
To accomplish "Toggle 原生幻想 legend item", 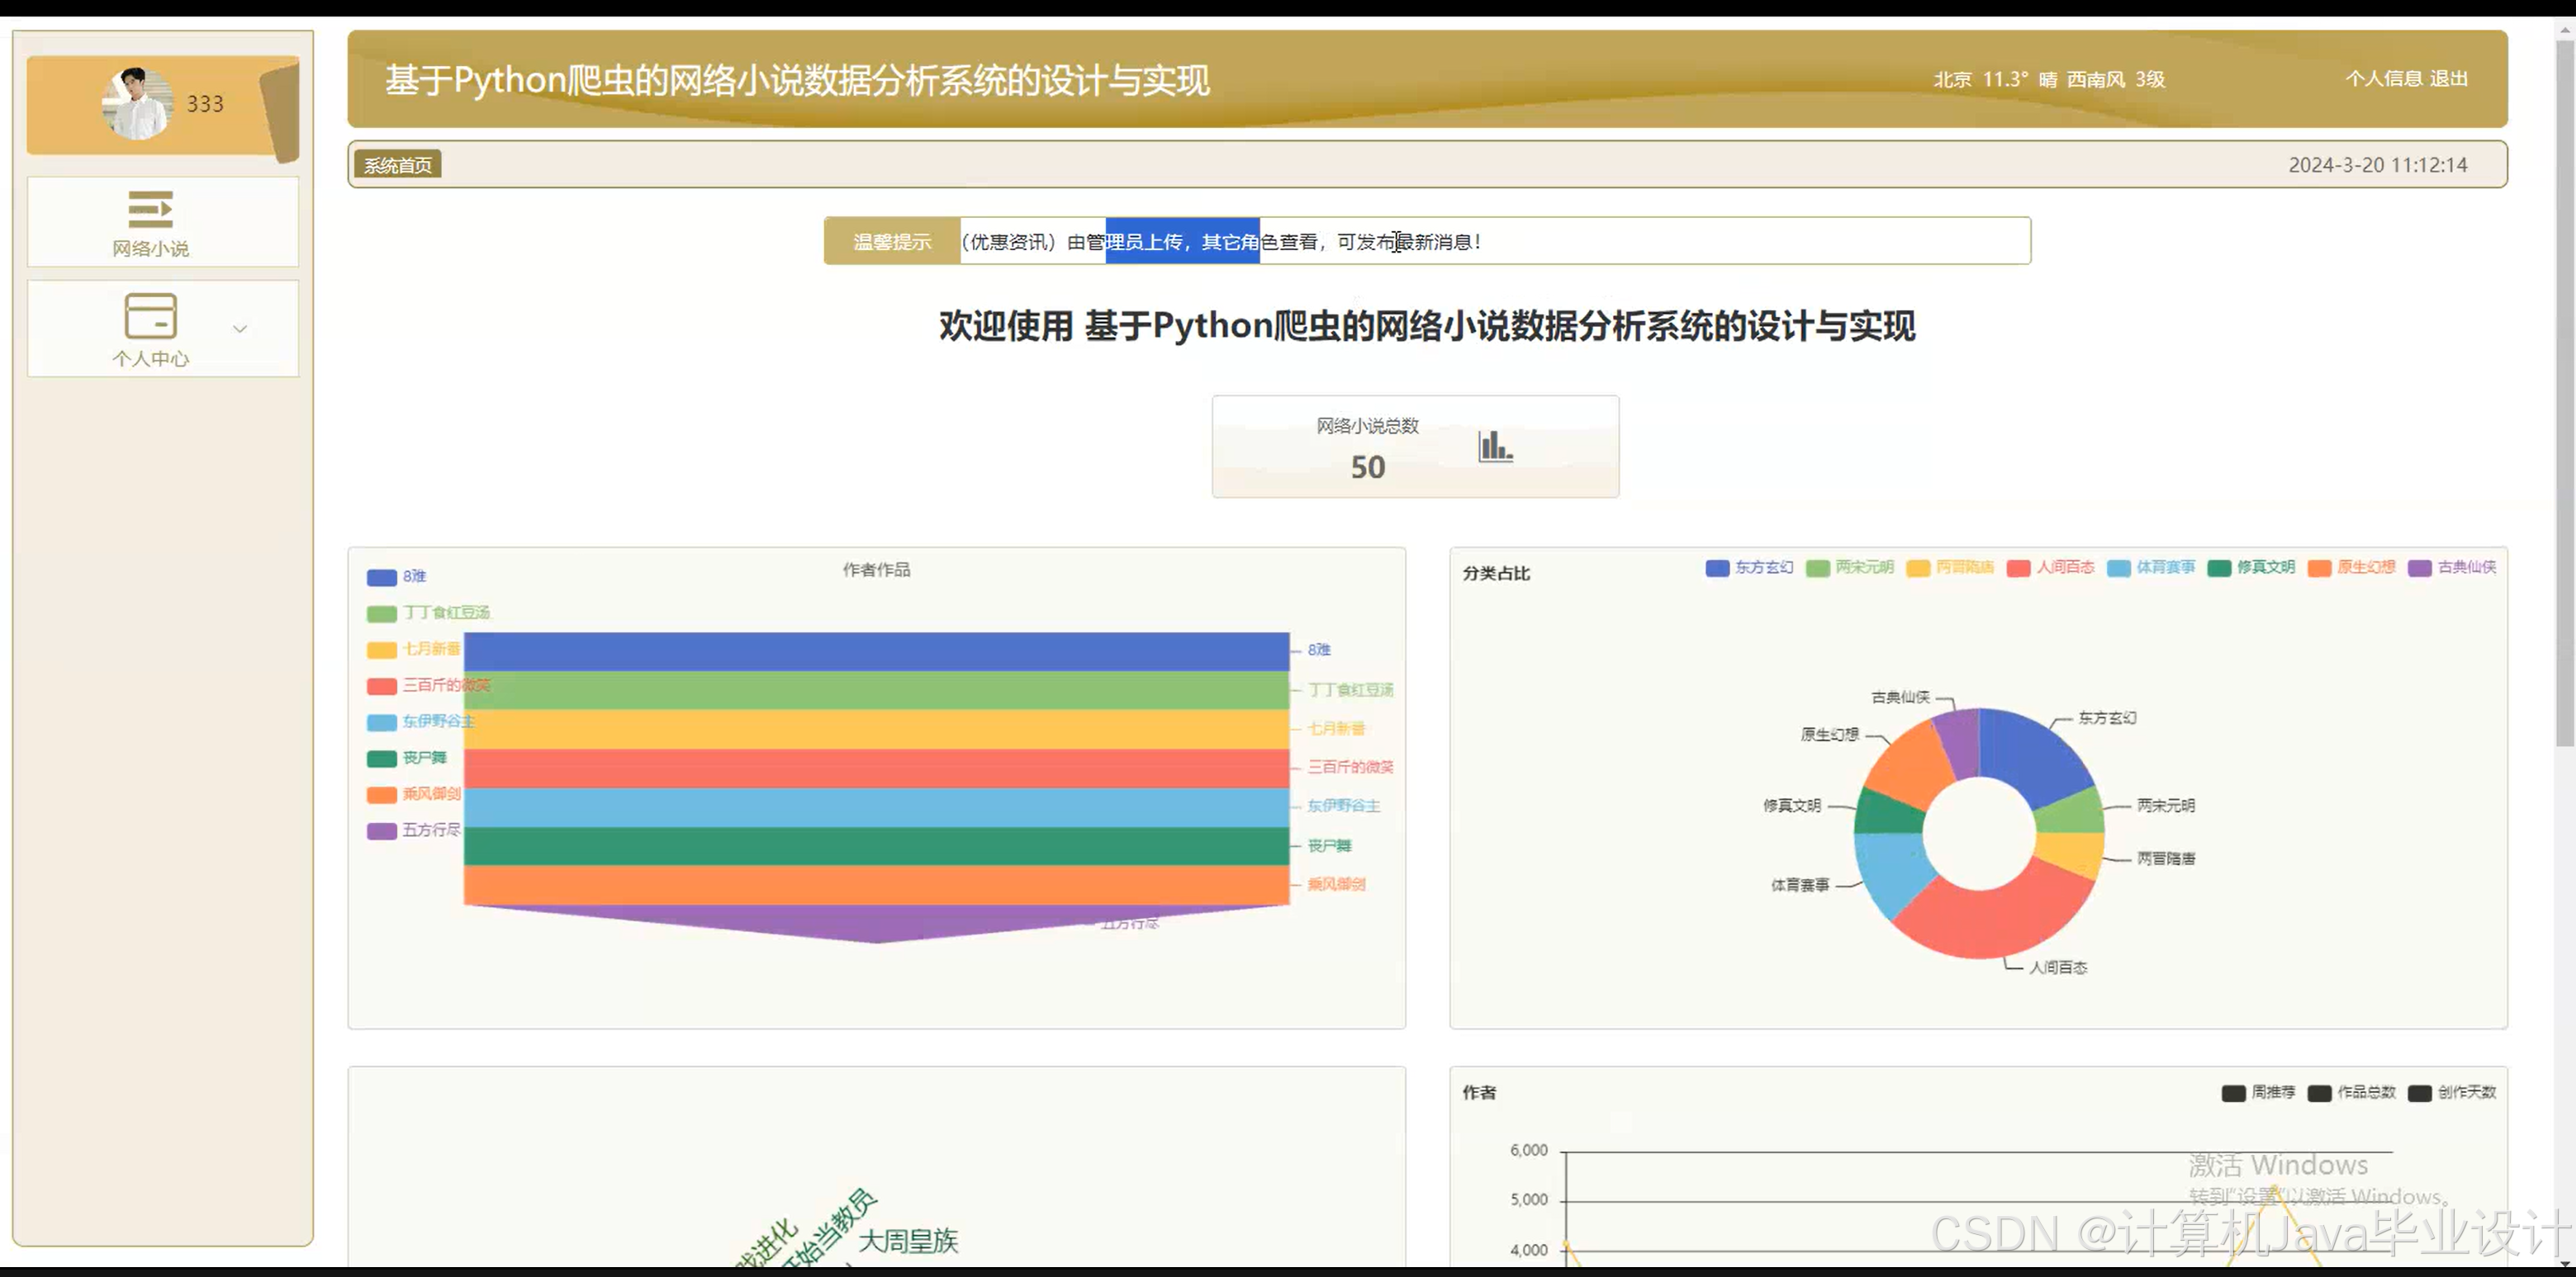I will coord(2351,568).
